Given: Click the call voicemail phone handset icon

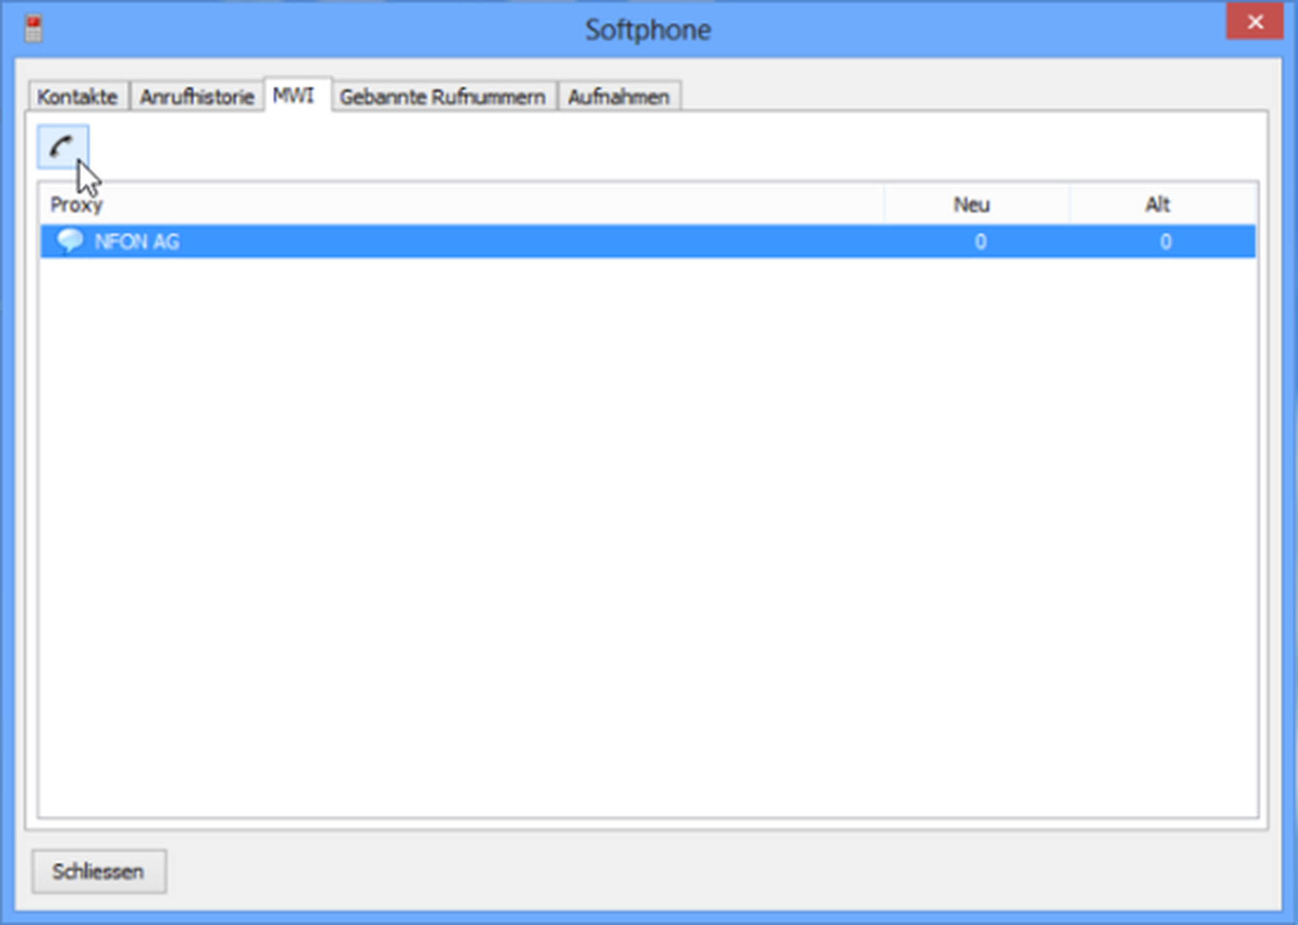Looking at the screenshot, I should pyautogui.click(x=62, y=147).
